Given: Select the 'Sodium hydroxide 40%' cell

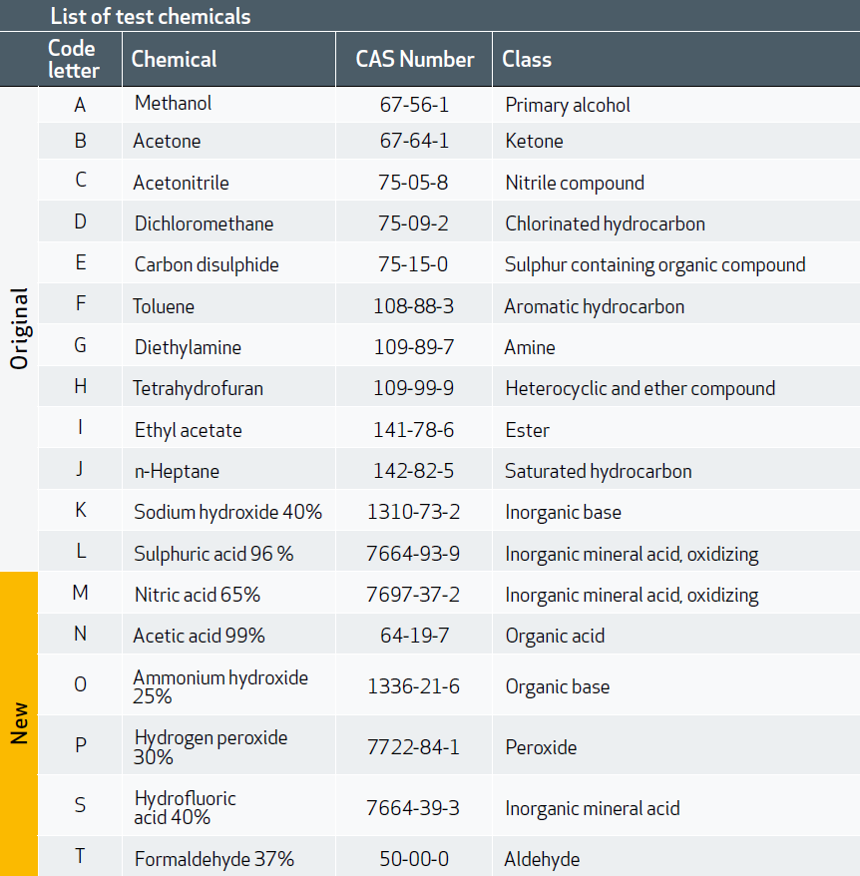Looking at the screenshot, I should (x=227, y=512).
